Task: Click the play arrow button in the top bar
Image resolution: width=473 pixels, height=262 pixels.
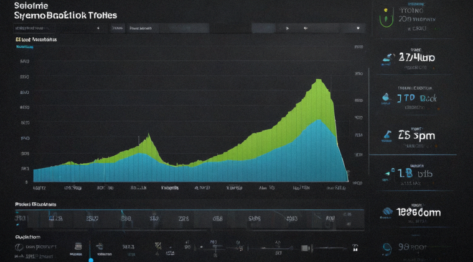Action: [x=287, y=29]
